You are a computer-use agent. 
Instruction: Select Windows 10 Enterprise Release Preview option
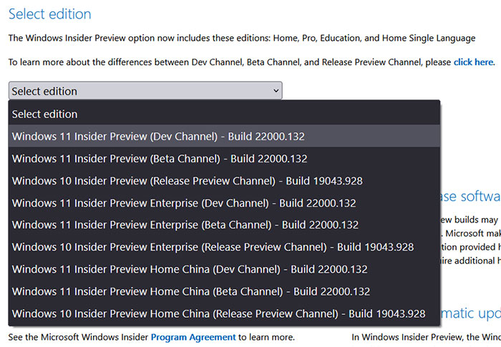224,247
